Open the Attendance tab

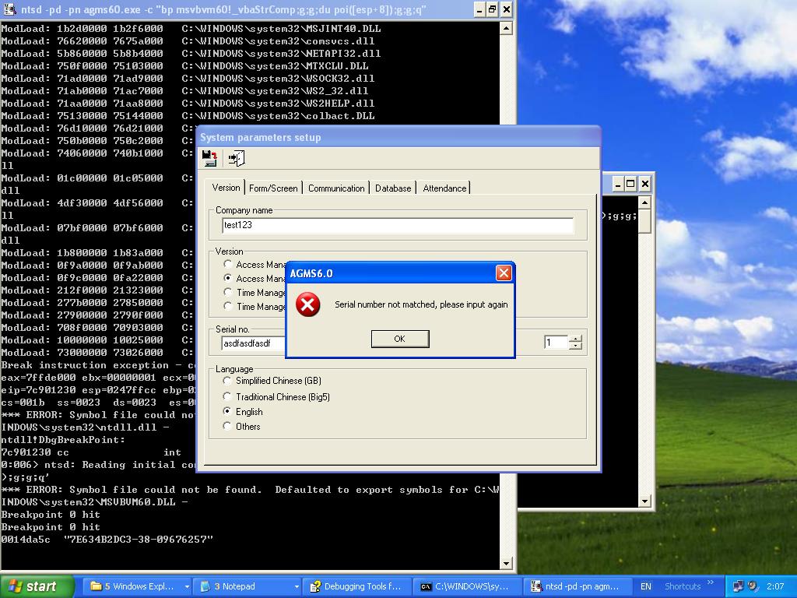point(444,188)
